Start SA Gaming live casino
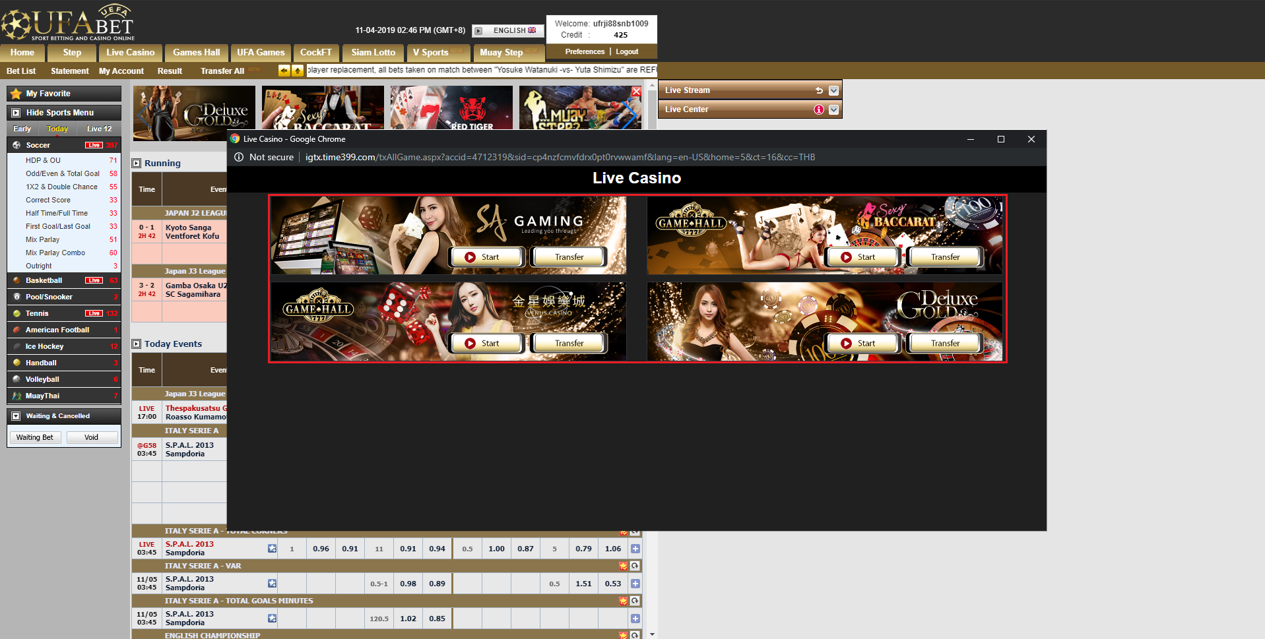1265x639 pixels. [x=487, y=257]
